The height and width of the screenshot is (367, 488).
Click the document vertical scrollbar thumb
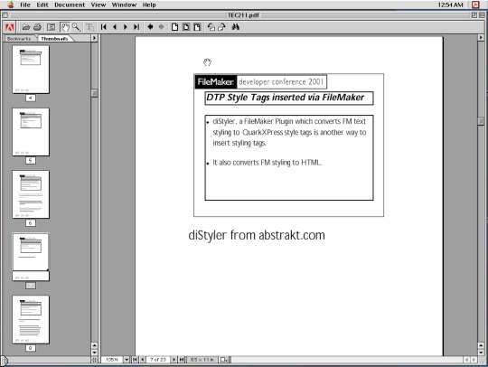click(481, 121)
